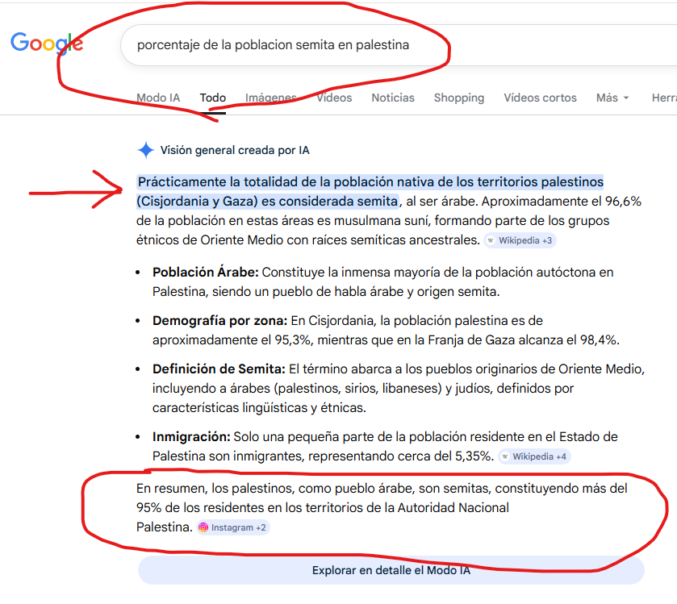Open the Wikipedia +3 source chip
Image resolution: width=677 pixels, height=604 pixels.
click(x=520, y=240)
